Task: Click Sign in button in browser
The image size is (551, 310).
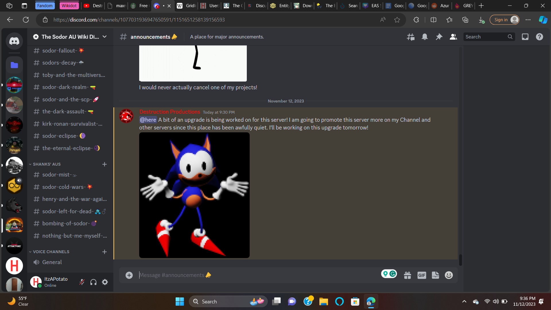Action: (505, 20)
